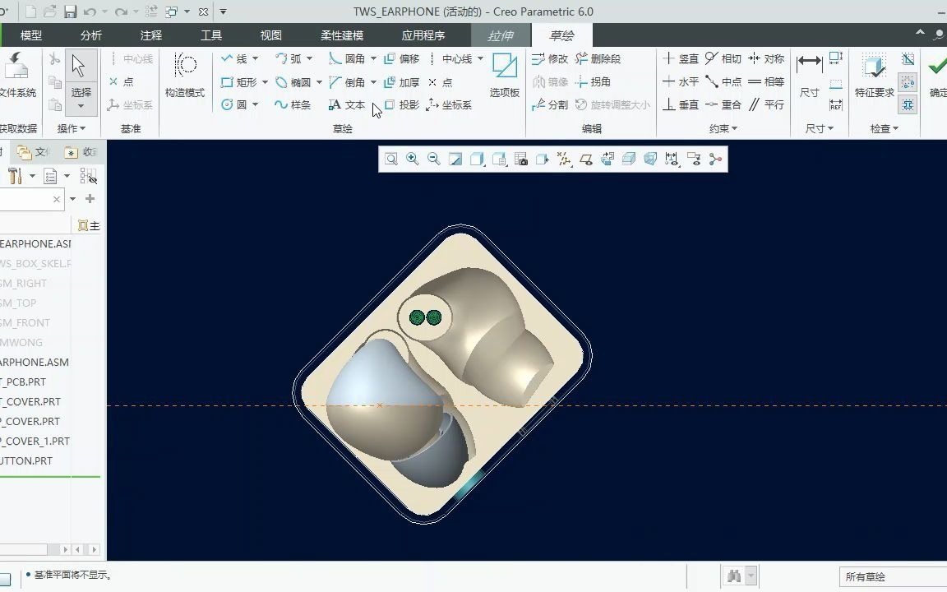Open the tree settings hammer dropdown arrow
The image size is (947, 592).
pos(32,176)
